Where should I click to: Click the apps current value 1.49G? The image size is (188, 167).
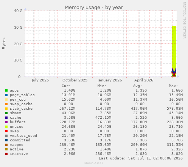pos(70,90)
